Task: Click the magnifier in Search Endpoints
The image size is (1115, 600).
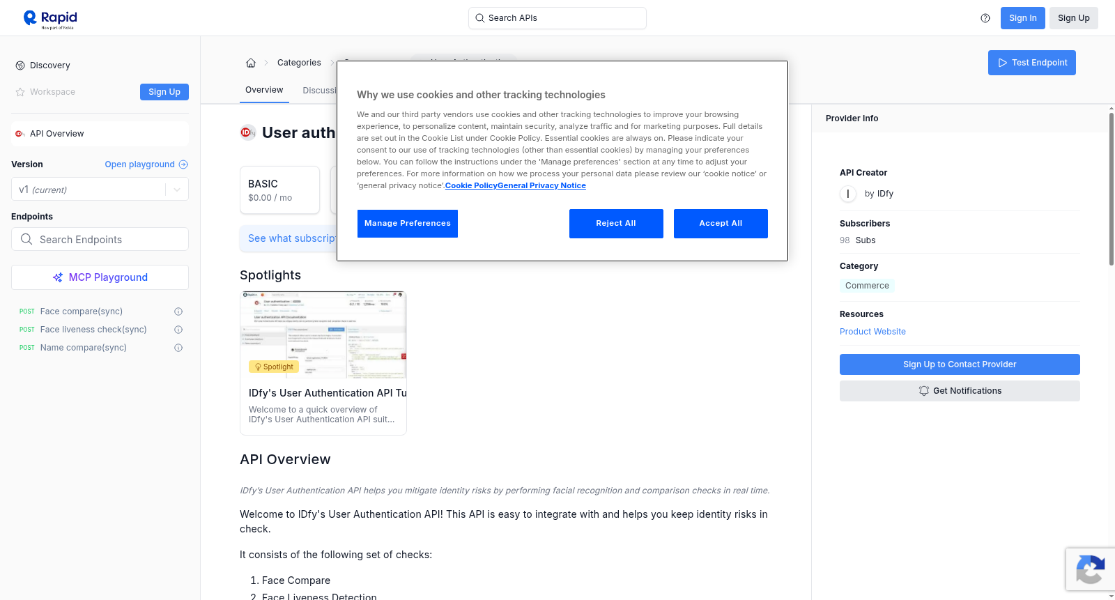Action: (x=26, y=239)
